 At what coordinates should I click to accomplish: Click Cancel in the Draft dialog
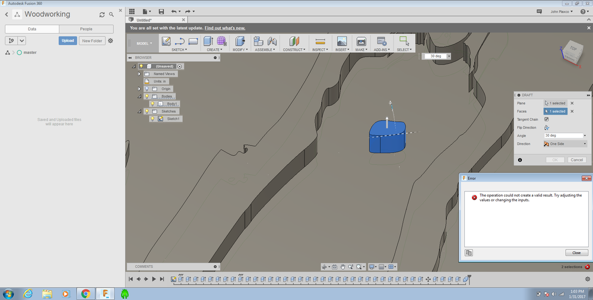click(x=576, y=160)
